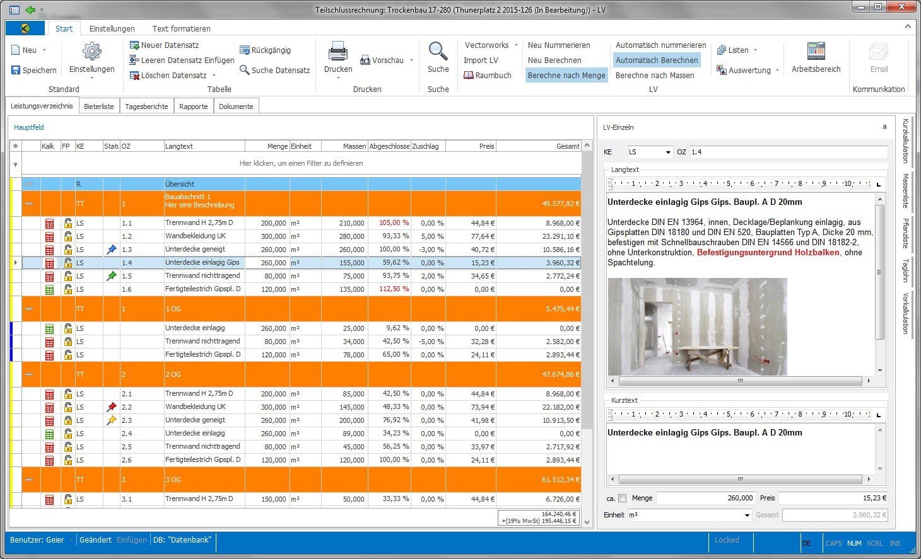Viewport: 921px width, 559px height.
Task: Open Einstellungen gear icon in ribbon
Action: (x=92, y=52)
